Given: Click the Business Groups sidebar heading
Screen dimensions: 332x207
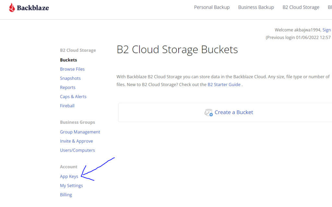Looking at the screenshot, I should point(77,122).
